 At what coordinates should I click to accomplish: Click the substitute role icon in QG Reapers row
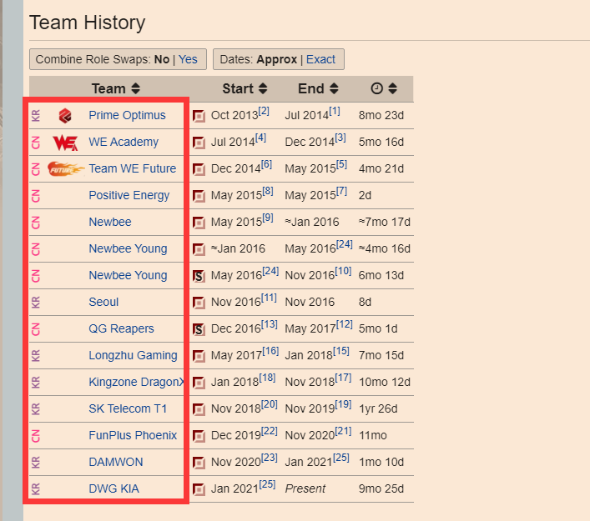(199, 329)
